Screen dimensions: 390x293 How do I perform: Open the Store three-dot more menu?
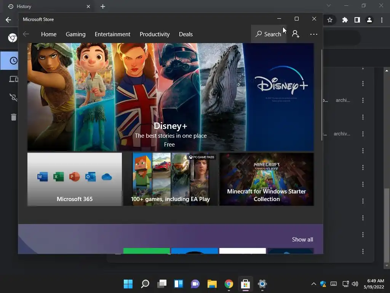pos(314,34)
